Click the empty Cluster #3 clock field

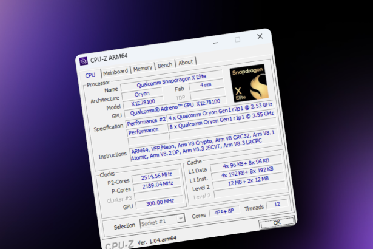pyautogui.click(x=158, y=194)
